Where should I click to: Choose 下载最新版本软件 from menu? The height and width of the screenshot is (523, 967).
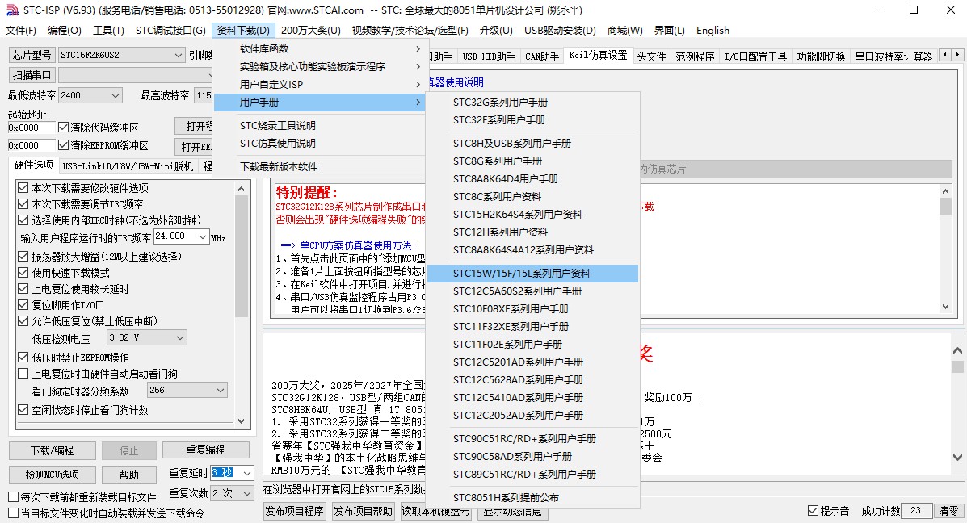319,167
